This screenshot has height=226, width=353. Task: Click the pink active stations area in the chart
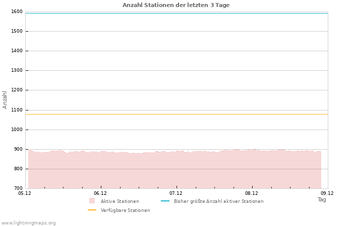coord(177,171)
